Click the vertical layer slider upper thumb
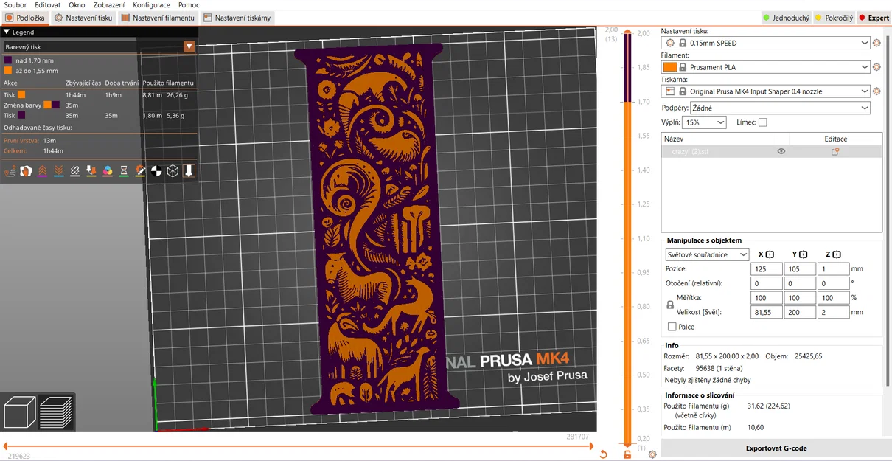This screenshot has width=892, height=461. (x=627, y=32)
